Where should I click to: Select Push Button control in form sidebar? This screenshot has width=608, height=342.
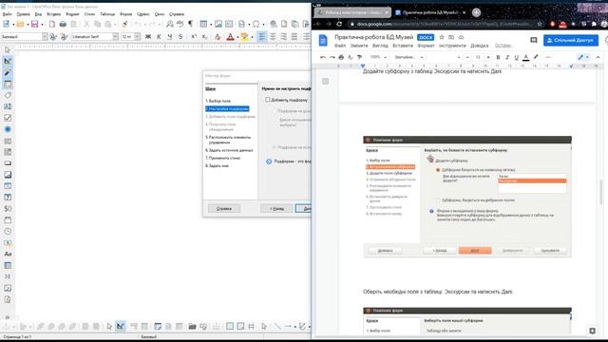point(8,163)
